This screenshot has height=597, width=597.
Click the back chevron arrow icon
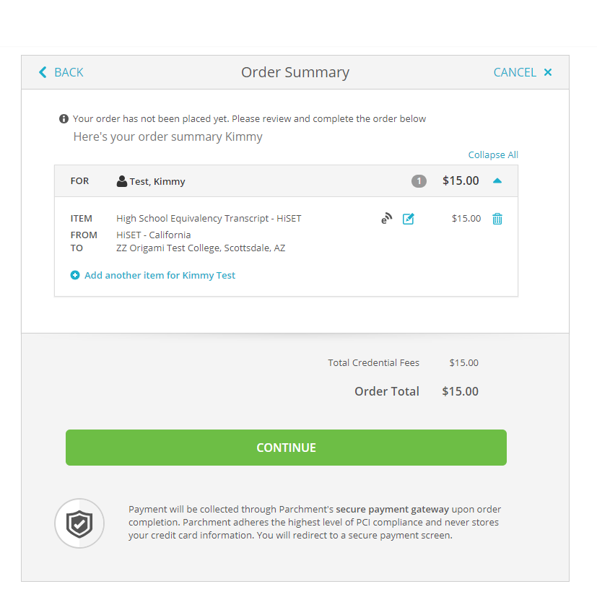coord(43,72)
